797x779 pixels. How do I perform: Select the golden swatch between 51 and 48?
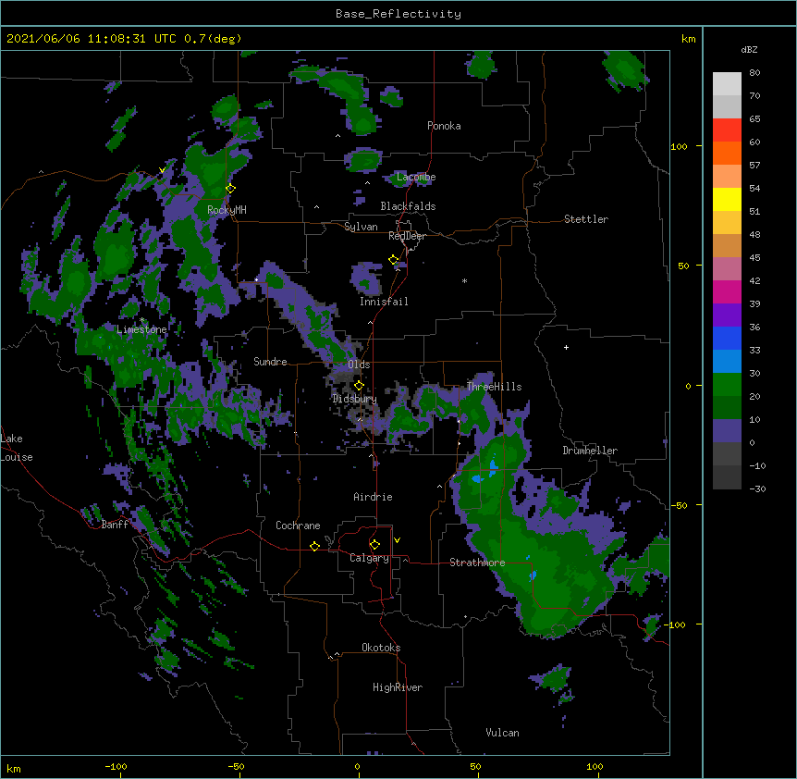pyautogui.click(x=727, y=223)
